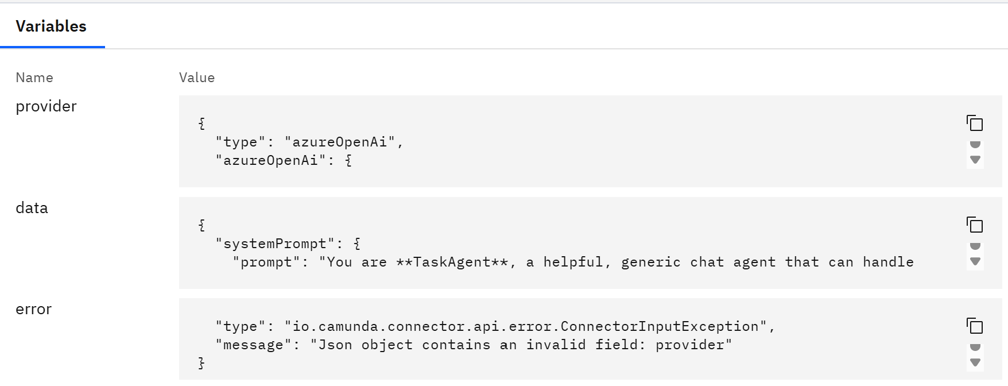
Task: Select the provider variable name
Action: tap(46, 106)
